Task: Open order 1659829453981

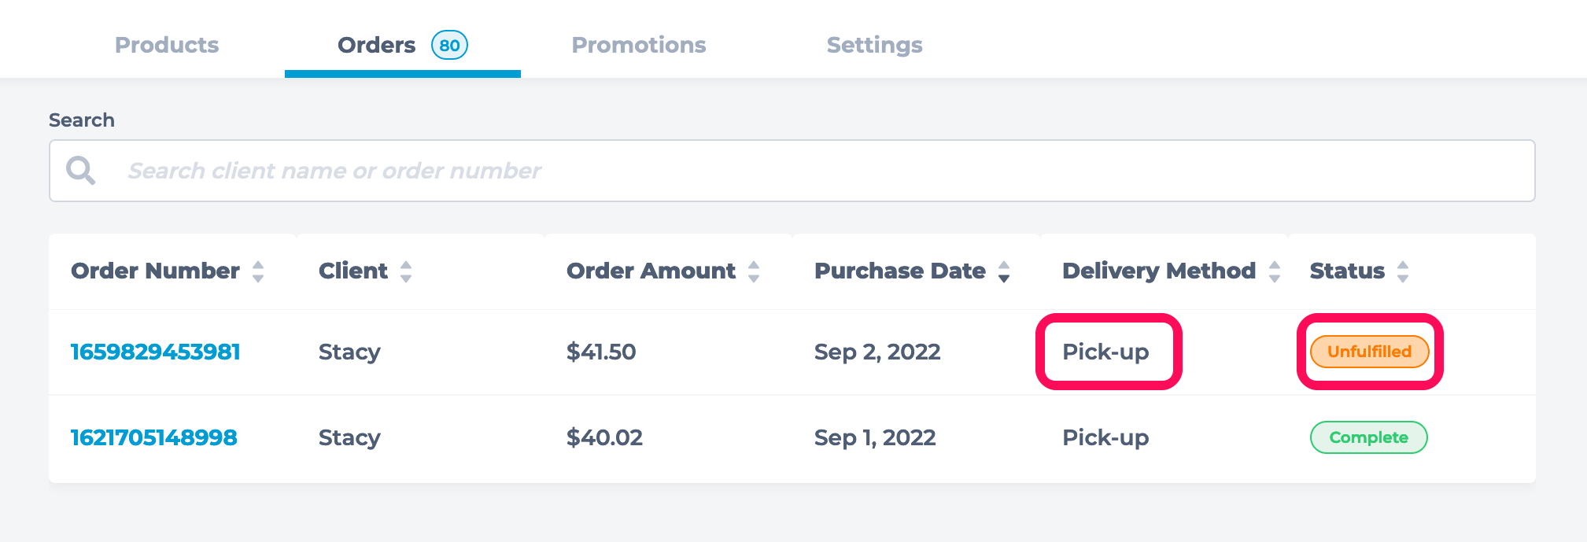Action: (156, 352)
